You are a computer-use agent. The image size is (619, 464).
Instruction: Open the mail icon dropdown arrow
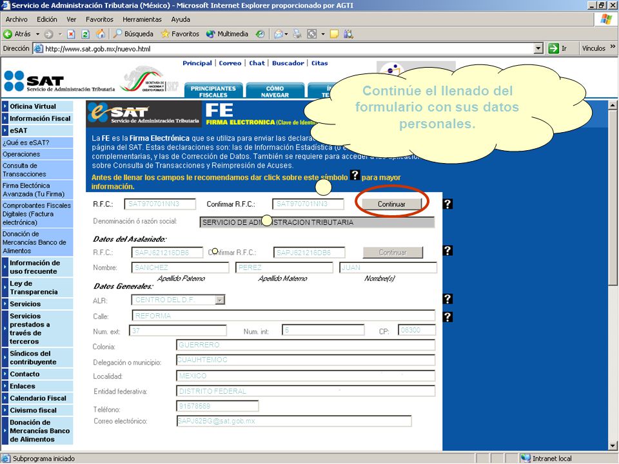point(286,34)
